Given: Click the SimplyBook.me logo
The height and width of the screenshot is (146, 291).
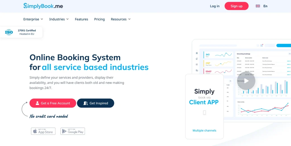Looking at the screenshot, I should point(43,6).
